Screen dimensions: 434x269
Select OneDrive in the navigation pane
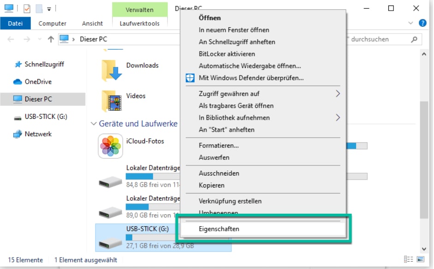tap(38, 82)
